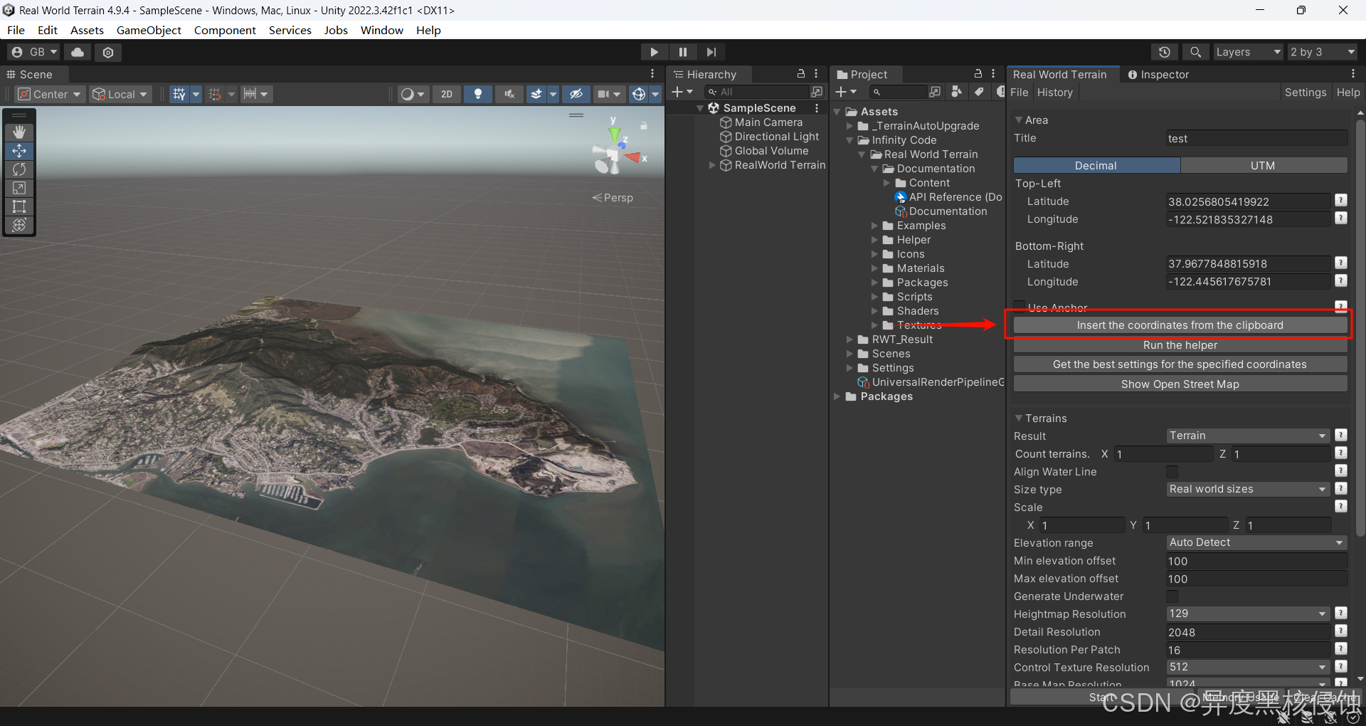Click the Title input field
Image resolution: width=1366 pixels, height=726 pixels.
tap(1256, 139)
